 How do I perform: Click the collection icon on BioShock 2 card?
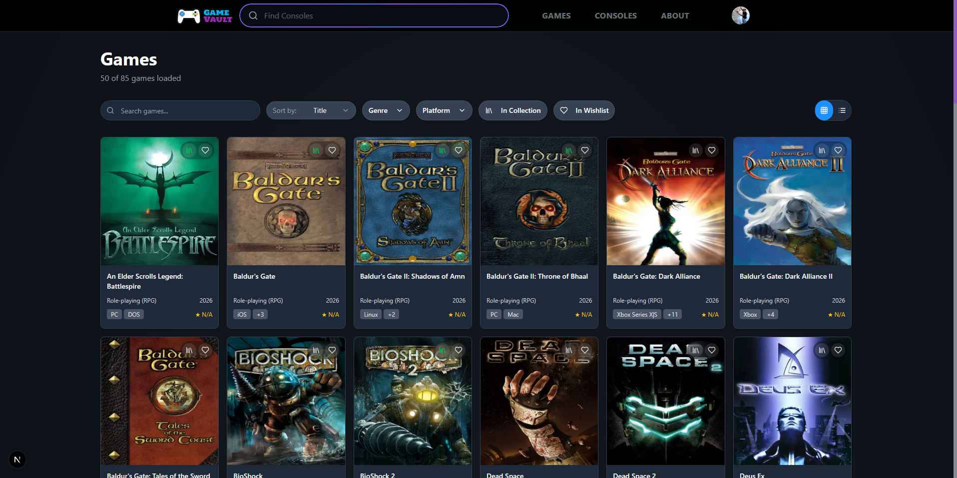[x=442, y=350]
